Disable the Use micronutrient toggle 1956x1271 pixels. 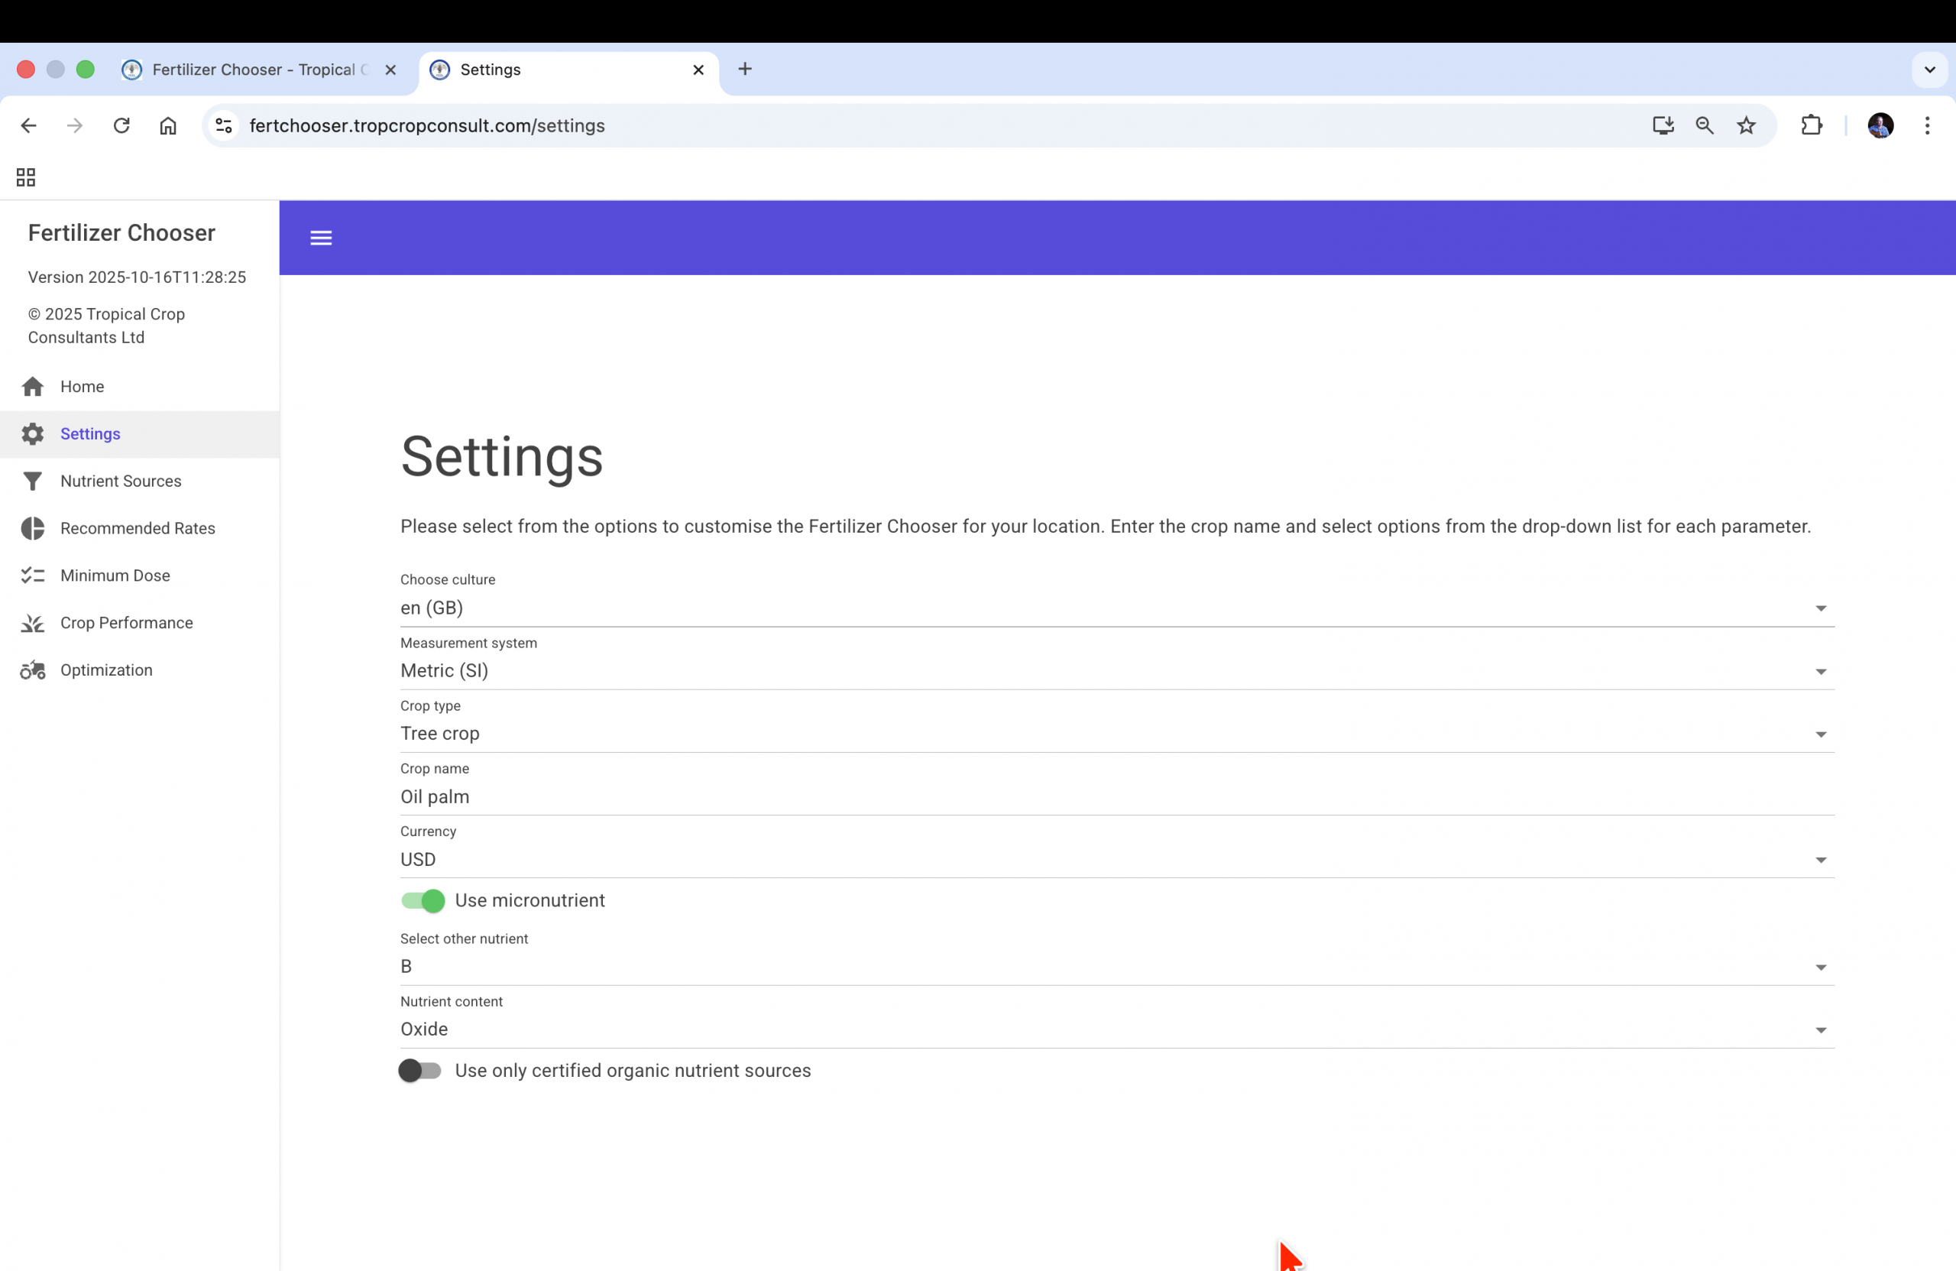point(423,901)
